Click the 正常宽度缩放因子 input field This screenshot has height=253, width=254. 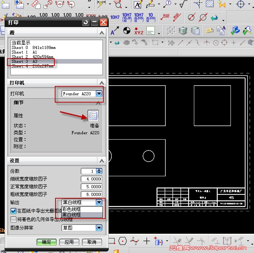pos(92,187)
